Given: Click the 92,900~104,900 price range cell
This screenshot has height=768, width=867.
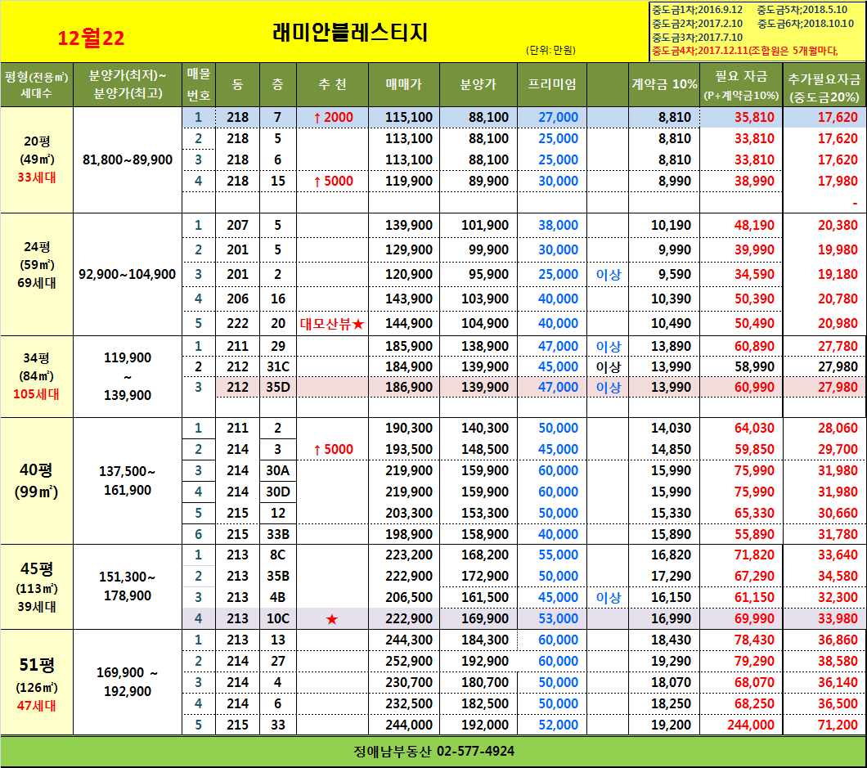Looking at the screenshot, I should pos(128,274).
